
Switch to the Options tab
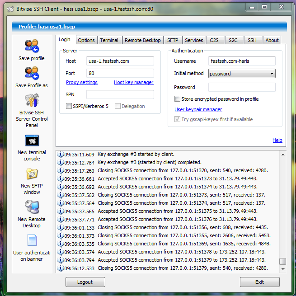point(86,40)
